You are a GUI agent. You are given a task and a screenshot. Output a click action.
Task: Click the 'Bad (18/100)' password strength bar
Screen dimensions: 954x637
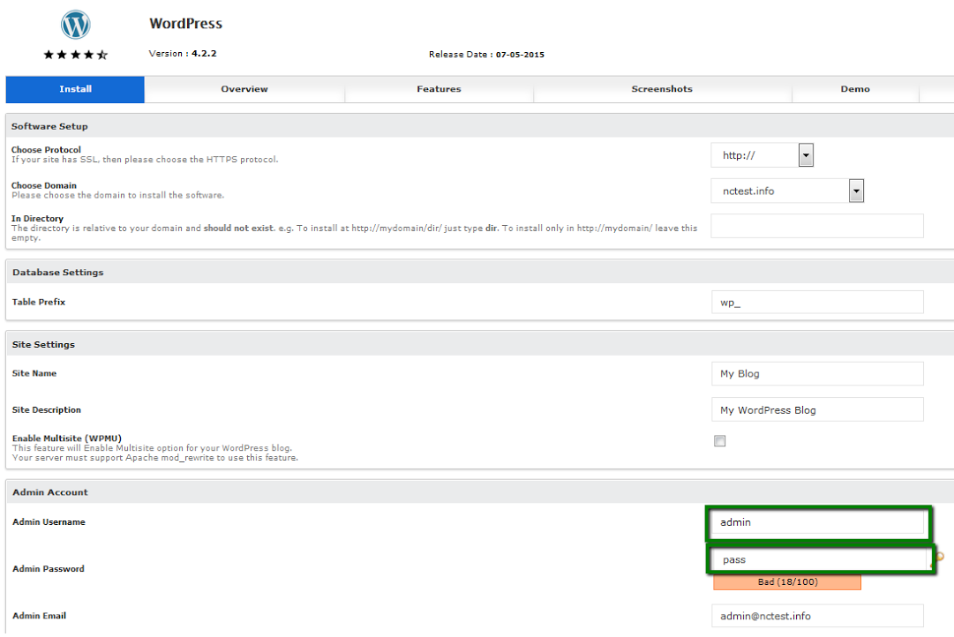point(787,582)
